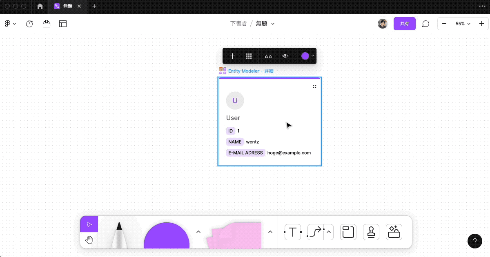Open the Figma main menu
The width and height of the screenshot is (490, 257).
pyautogui.click(x=10, y=24)
